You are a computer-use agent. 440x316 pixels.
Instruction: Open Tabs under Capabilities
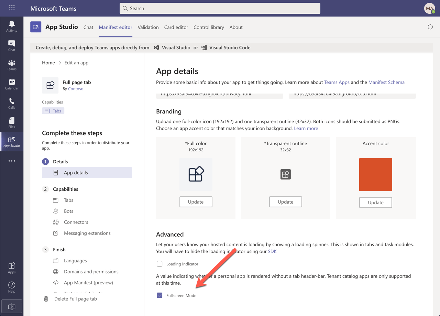68,200
